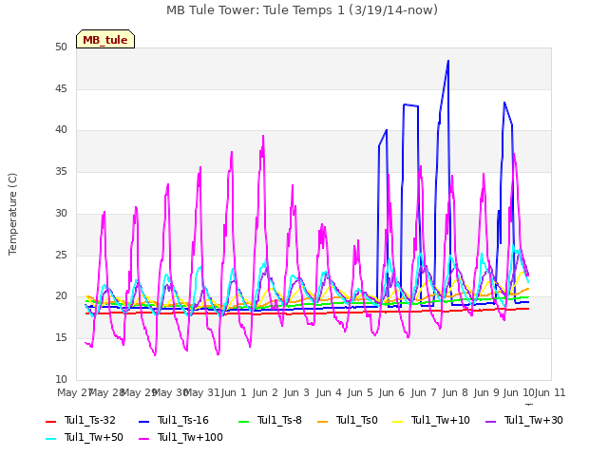Click the MB_tule label box
The image size is (608, 456).
pos(105,39)
